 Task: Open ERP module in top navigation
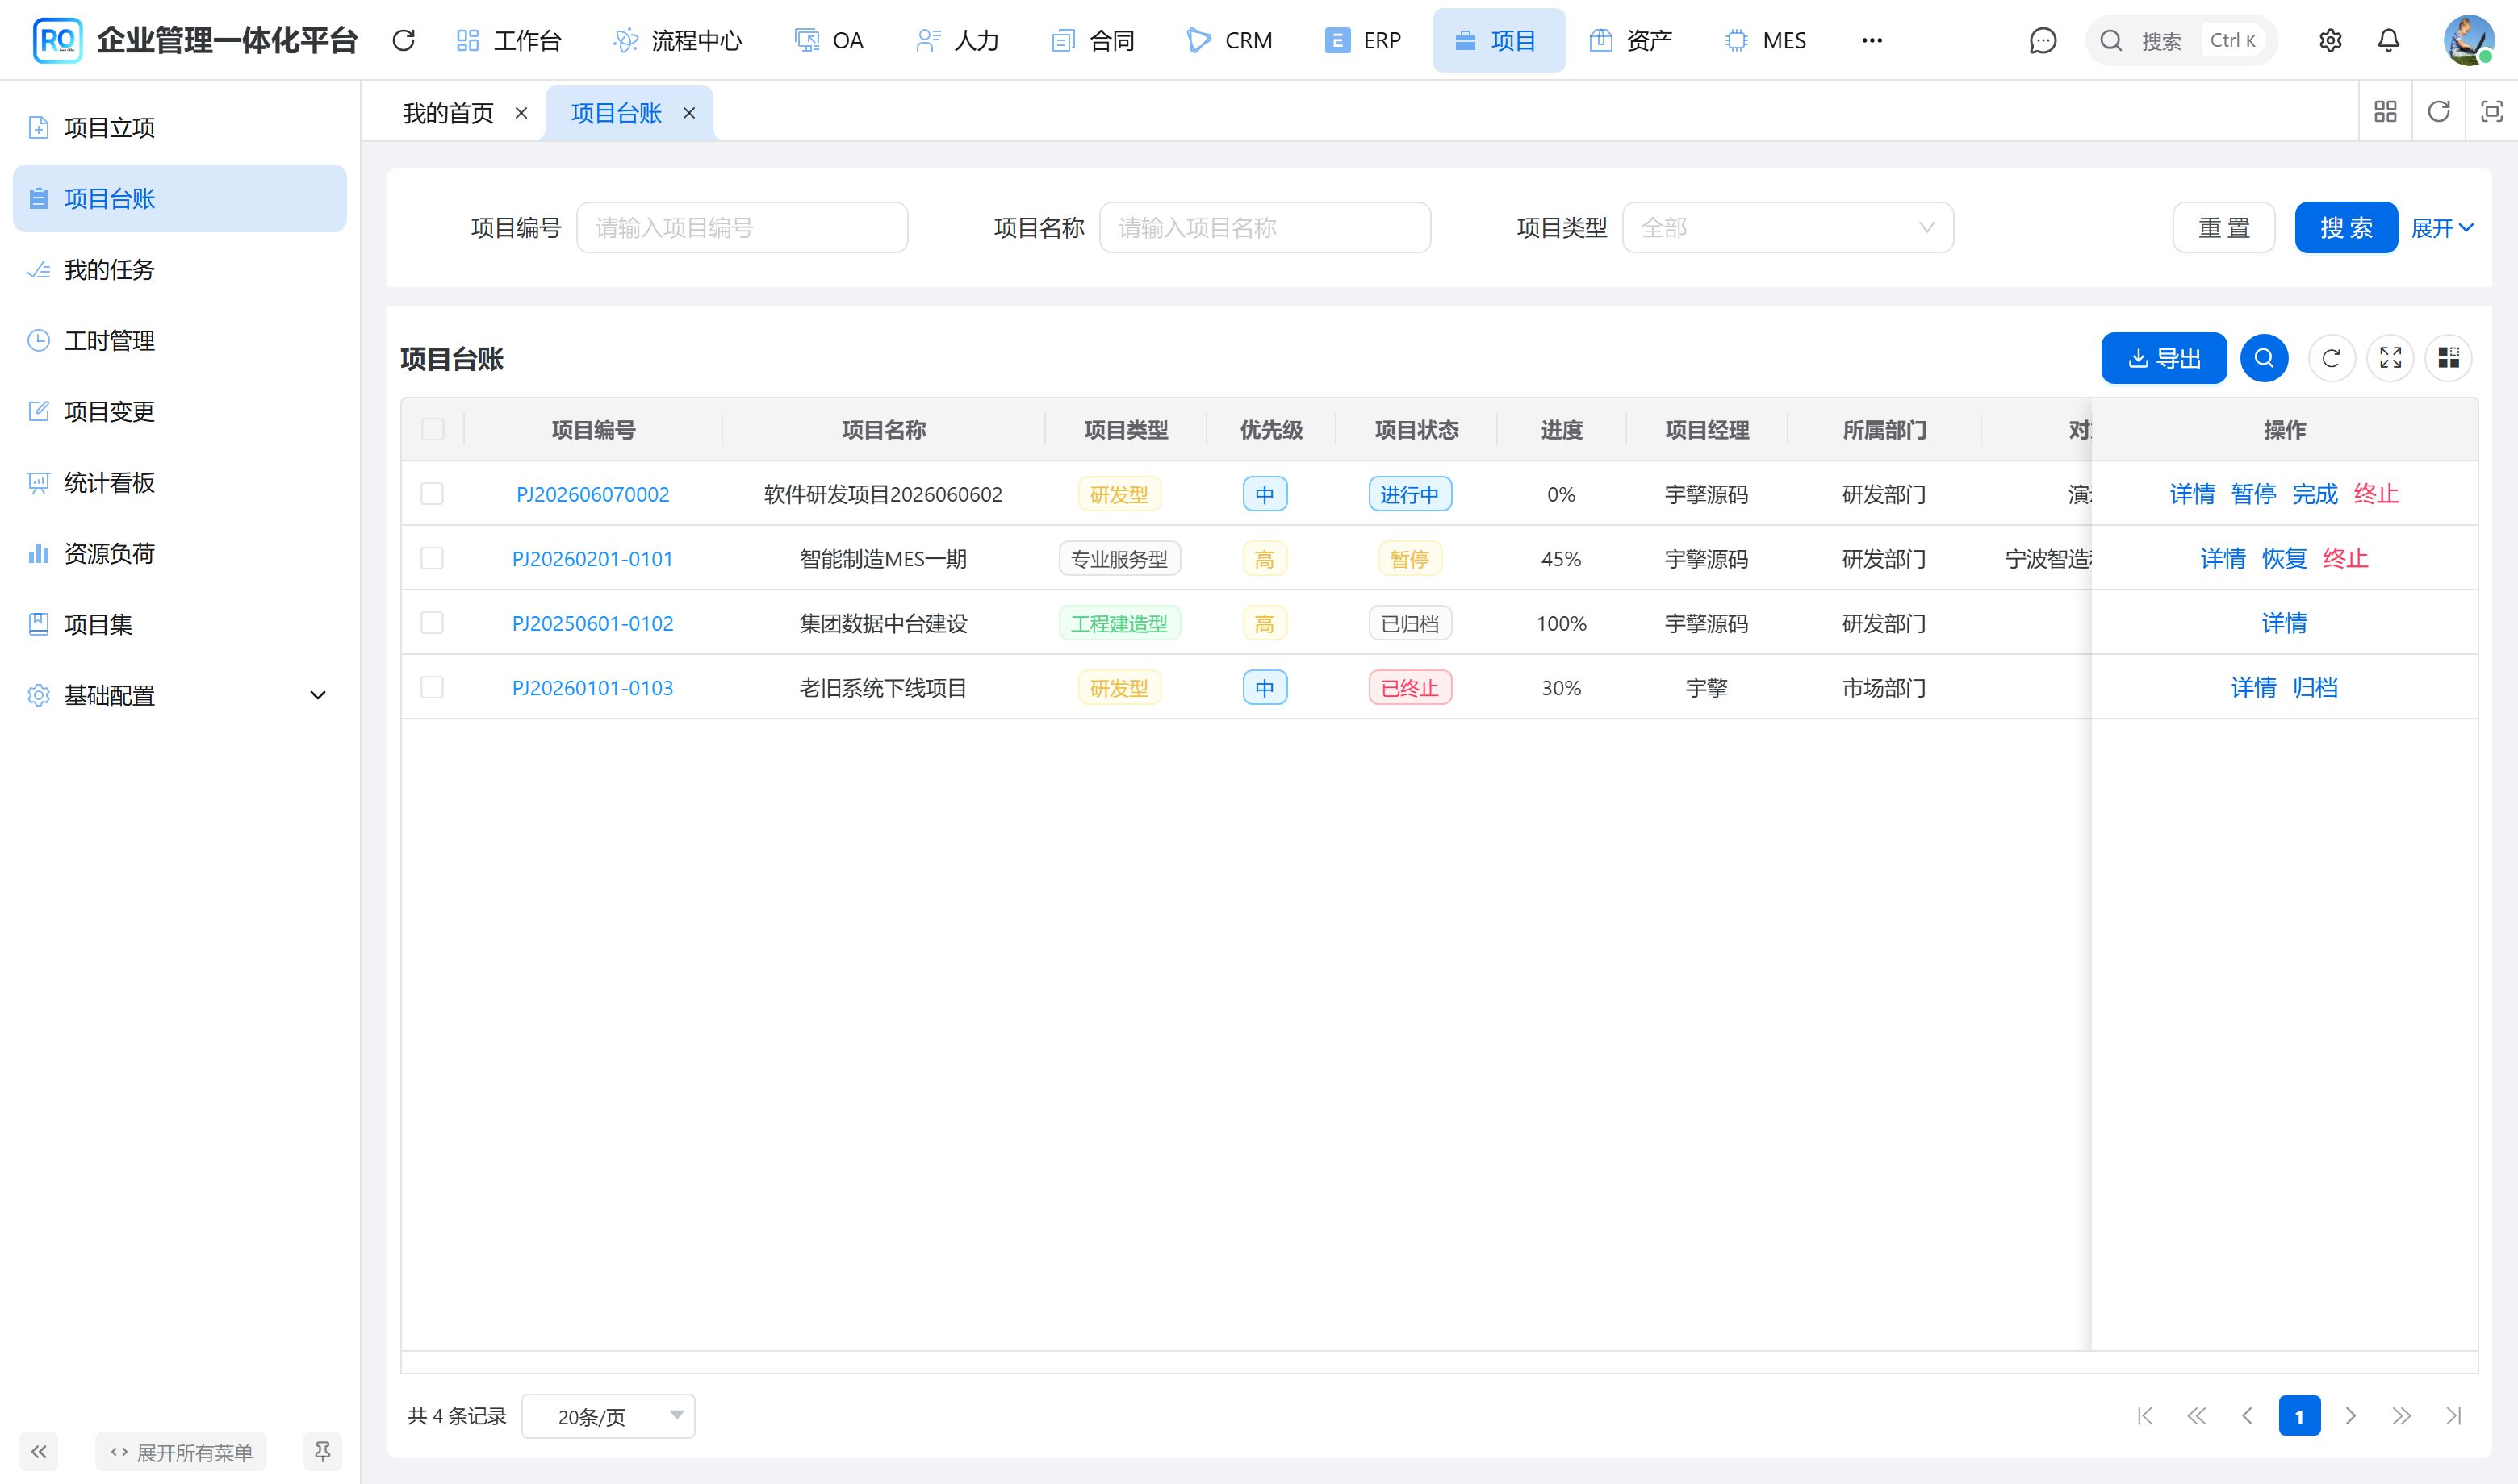[x=1362, y=40]
